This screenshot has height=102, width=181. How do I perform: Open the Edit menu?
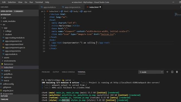4,2
